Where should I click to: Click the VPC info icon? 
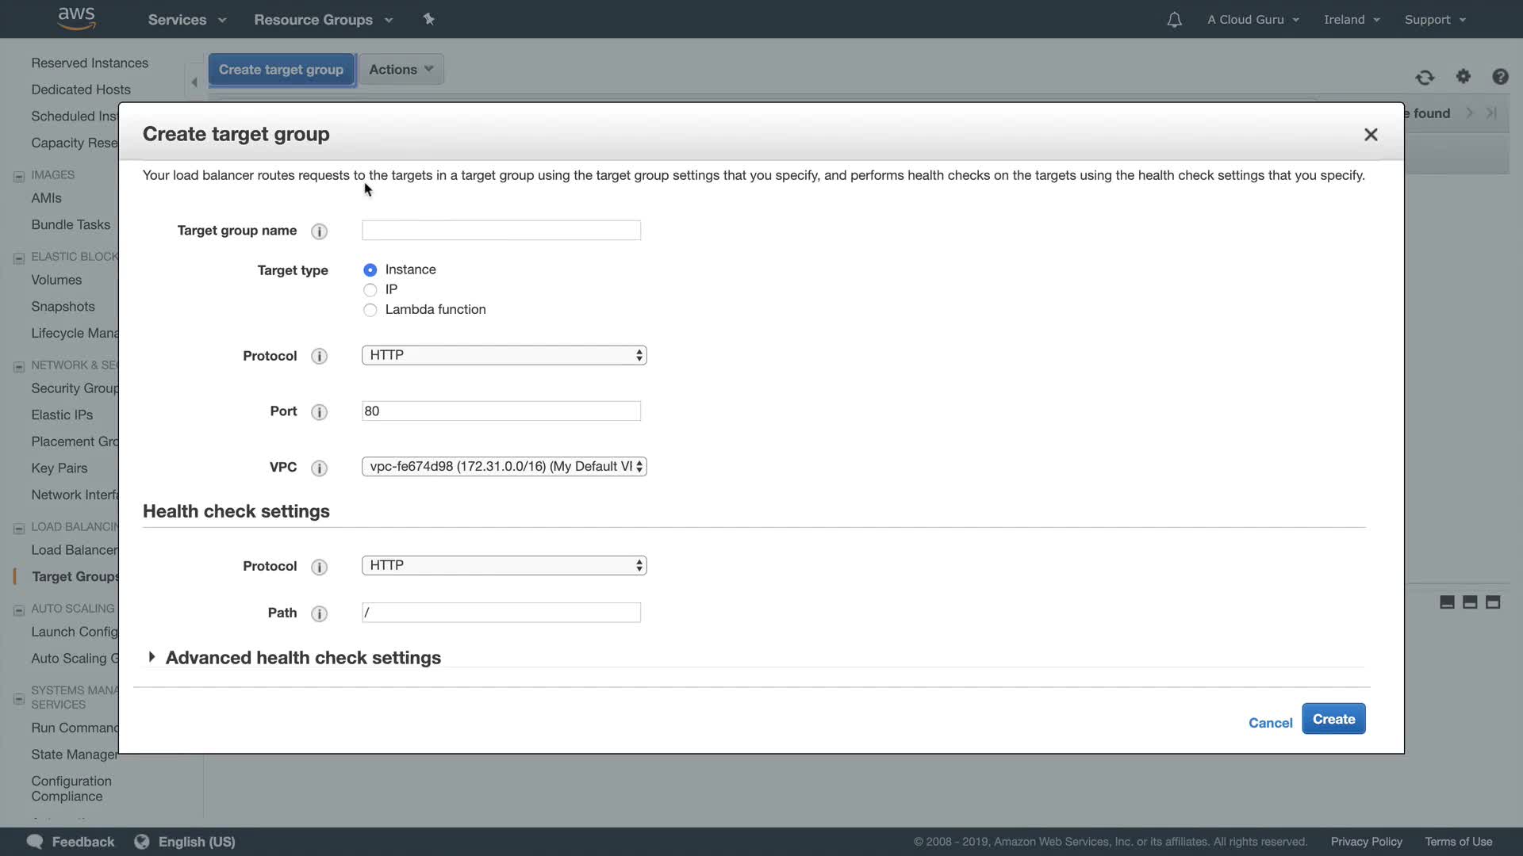pos(319,468)
